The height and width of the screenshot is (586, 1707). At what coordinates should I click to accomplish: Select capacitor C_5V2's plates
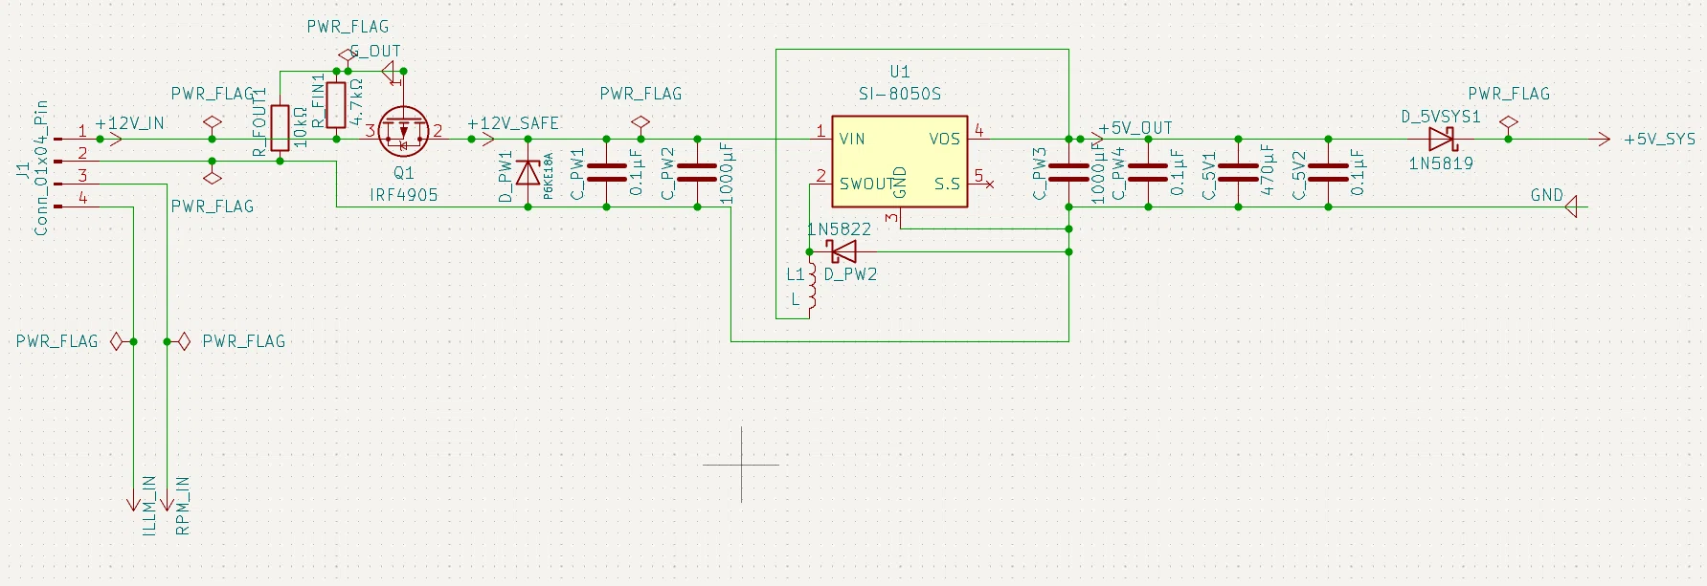(1328, 172)
